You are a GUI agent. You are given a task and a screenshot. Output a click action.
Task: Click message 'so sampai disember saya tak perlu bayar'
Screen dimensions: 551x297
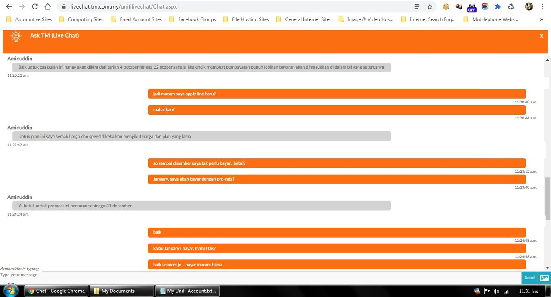pyautogui.click(x=337, y=163)
